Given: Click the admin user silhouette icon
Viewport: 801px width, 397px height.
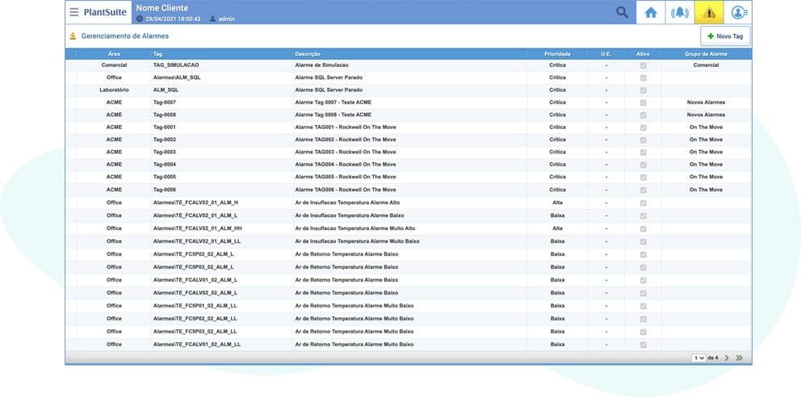Looking at the screenshot, I should [212, 19].
